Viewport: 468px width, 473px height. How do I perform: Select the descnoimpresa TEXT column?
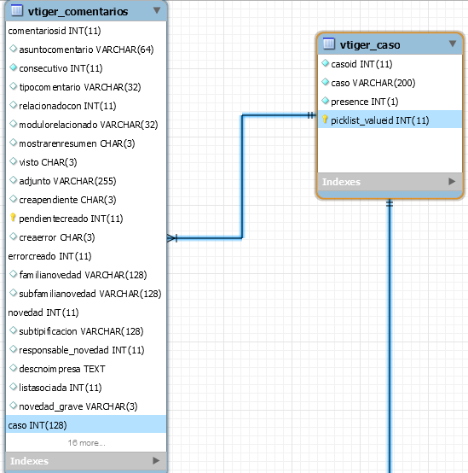click(86, 368)
